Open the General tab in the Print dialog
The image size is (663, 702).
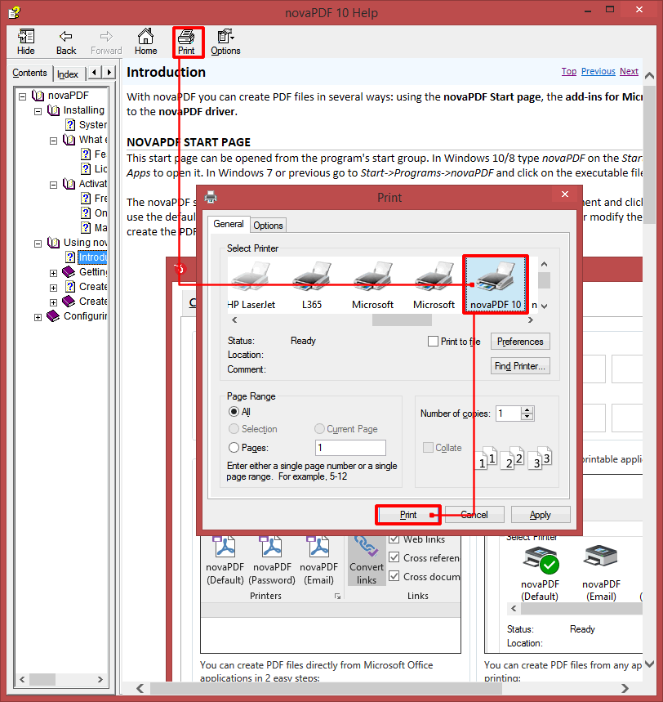[x=229, y=224]
